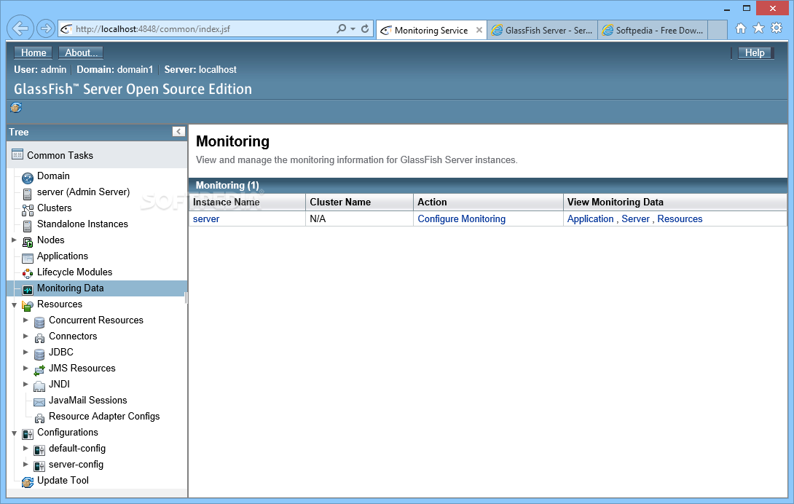Click the Resources folder icon
The width and height of the screenshot is (794, 504).
[x=28, y=306]
